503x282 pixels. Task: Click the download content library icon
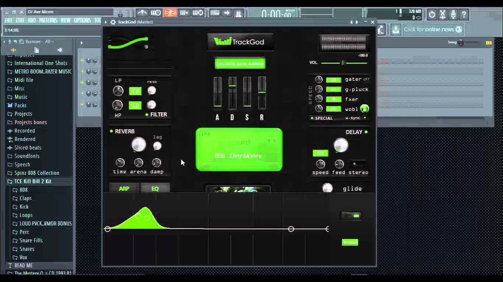tap(396, 29)
